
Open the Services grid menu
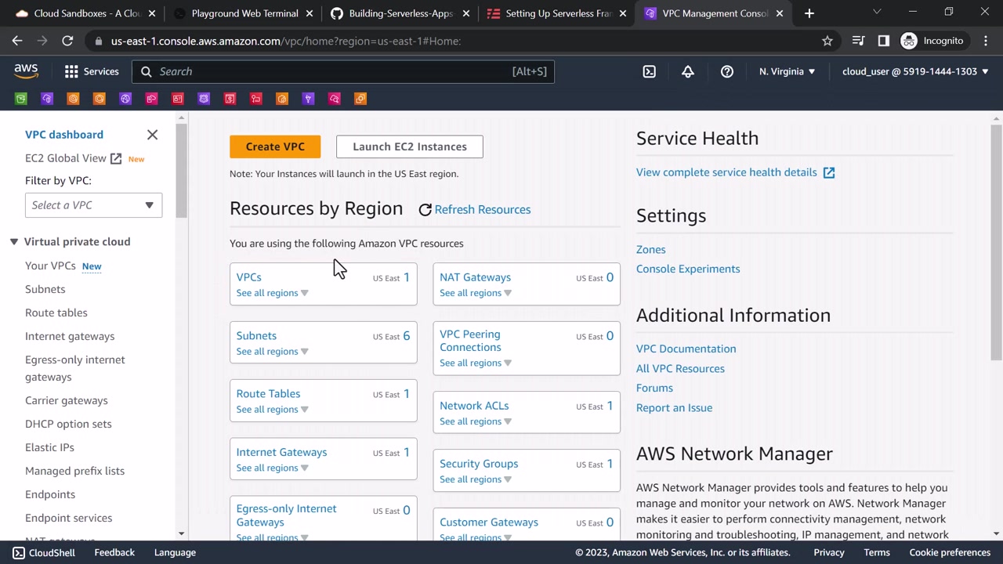click(x=92, y=71)
